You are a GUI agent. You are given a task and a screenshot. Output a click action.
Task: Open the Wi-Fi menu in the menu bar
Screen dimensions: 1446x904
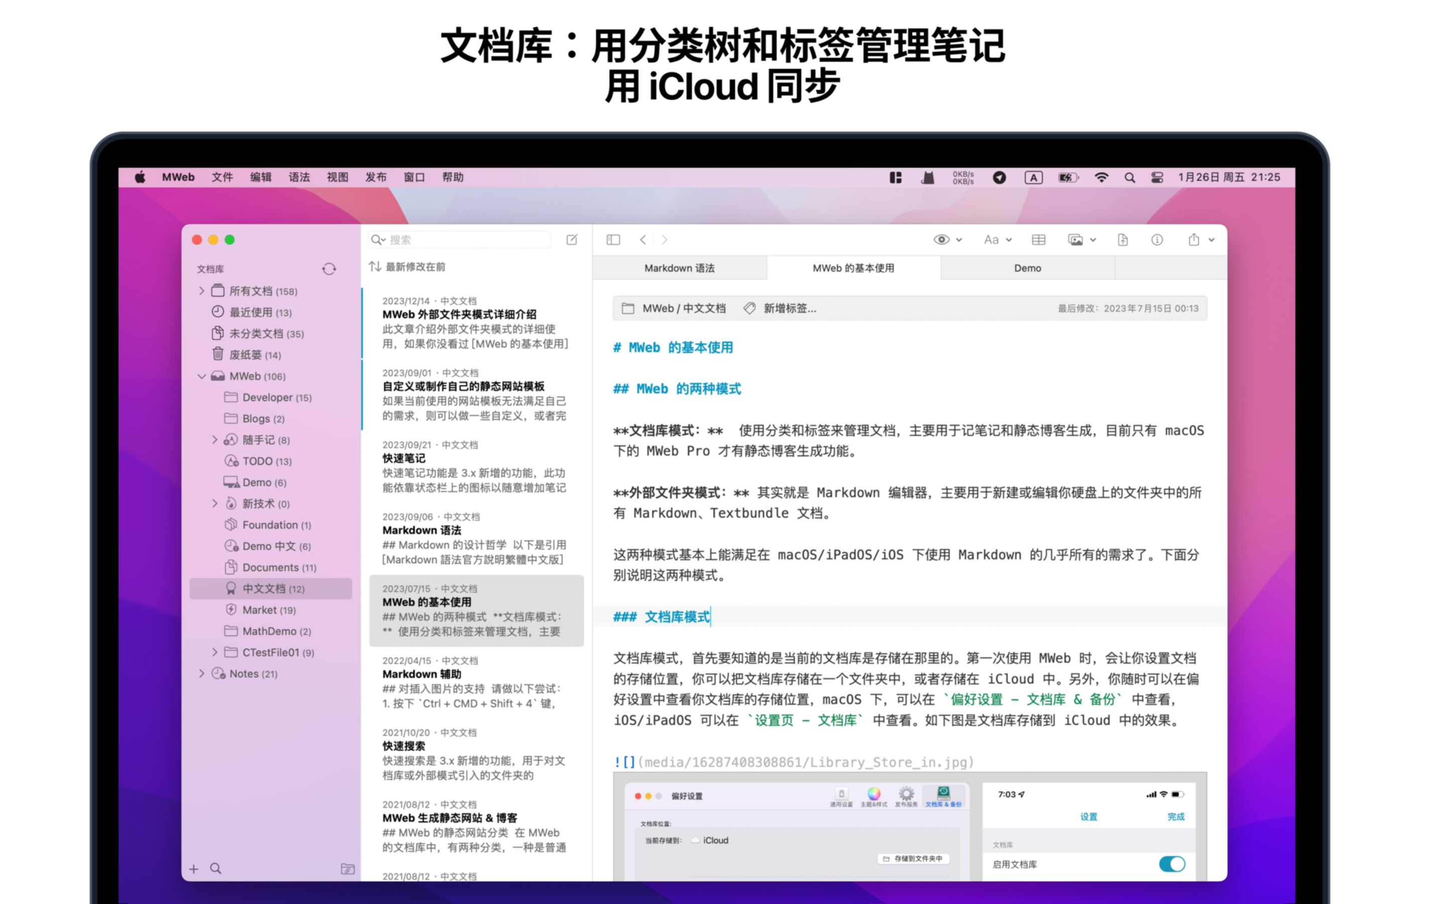coord(1101,177)
